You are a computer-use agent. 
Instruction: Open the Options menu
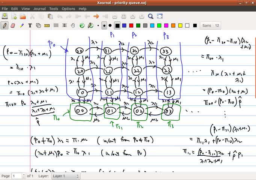point(68,9)
